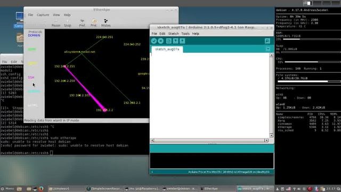Switch to the zwiebel@debian terminal taskbar button
341x192 pixels.
tap(180, 189)
